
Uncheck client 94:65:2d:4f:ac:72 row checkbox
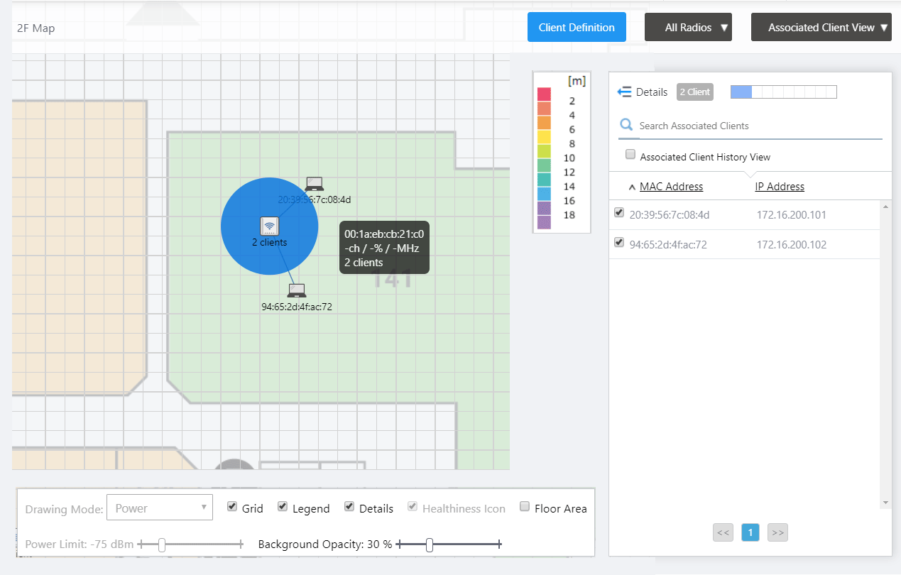click(x=618, y=243)
